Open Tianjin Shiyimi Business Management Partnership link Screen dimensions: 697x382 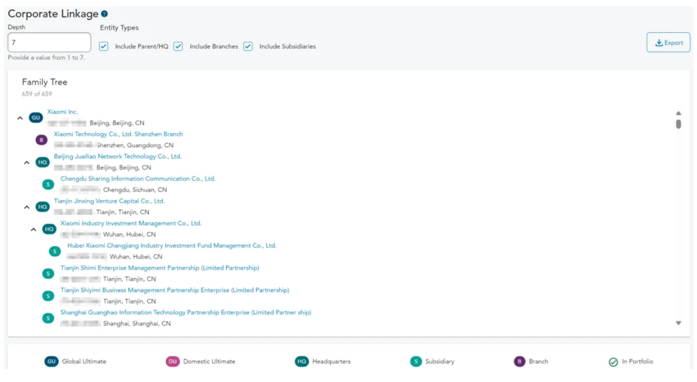[175, 290]
